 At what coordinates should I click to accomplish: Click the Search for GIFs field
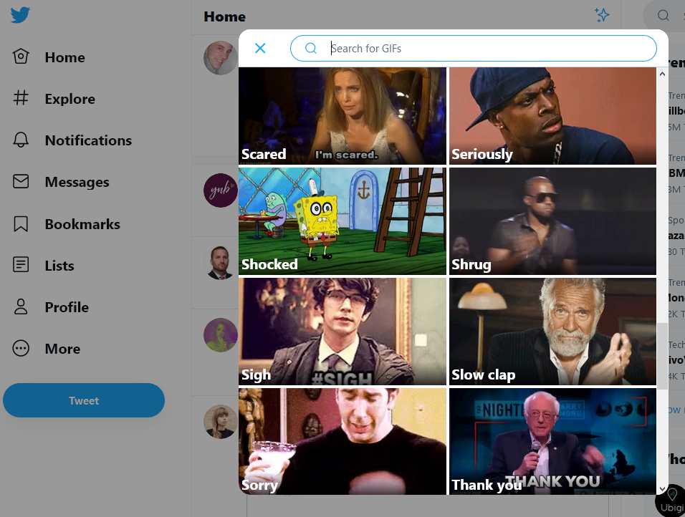click(487, 48)
